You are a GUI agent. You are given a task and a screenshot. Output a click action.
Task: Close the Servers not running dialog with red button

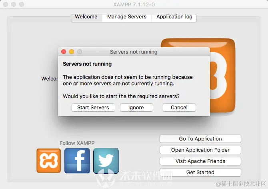[64, 52]
